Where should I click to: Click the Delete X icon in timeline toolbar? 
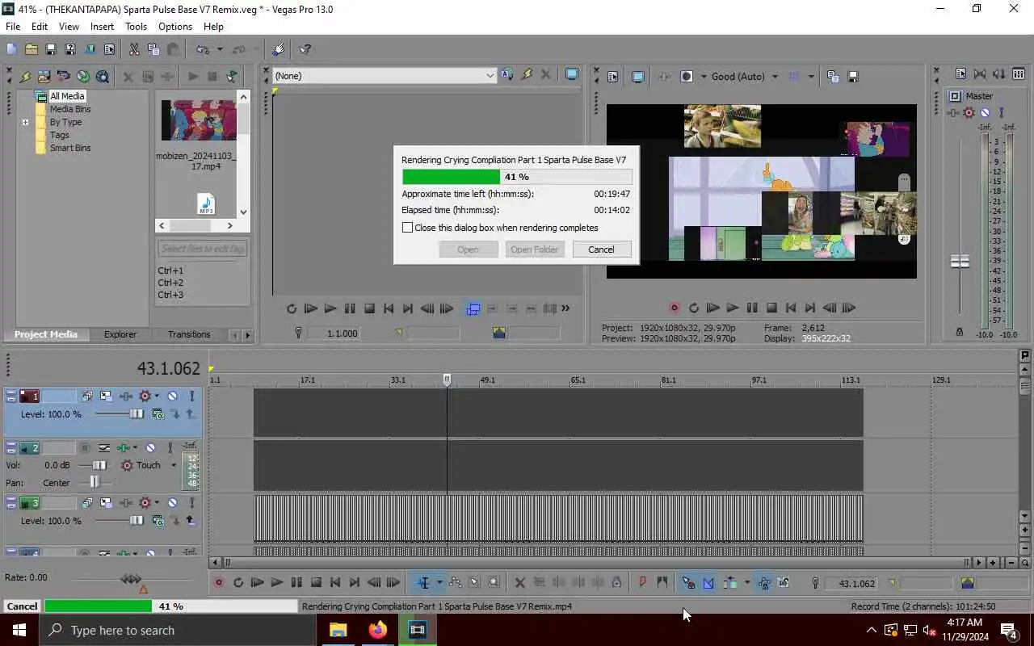coord(520,583)
